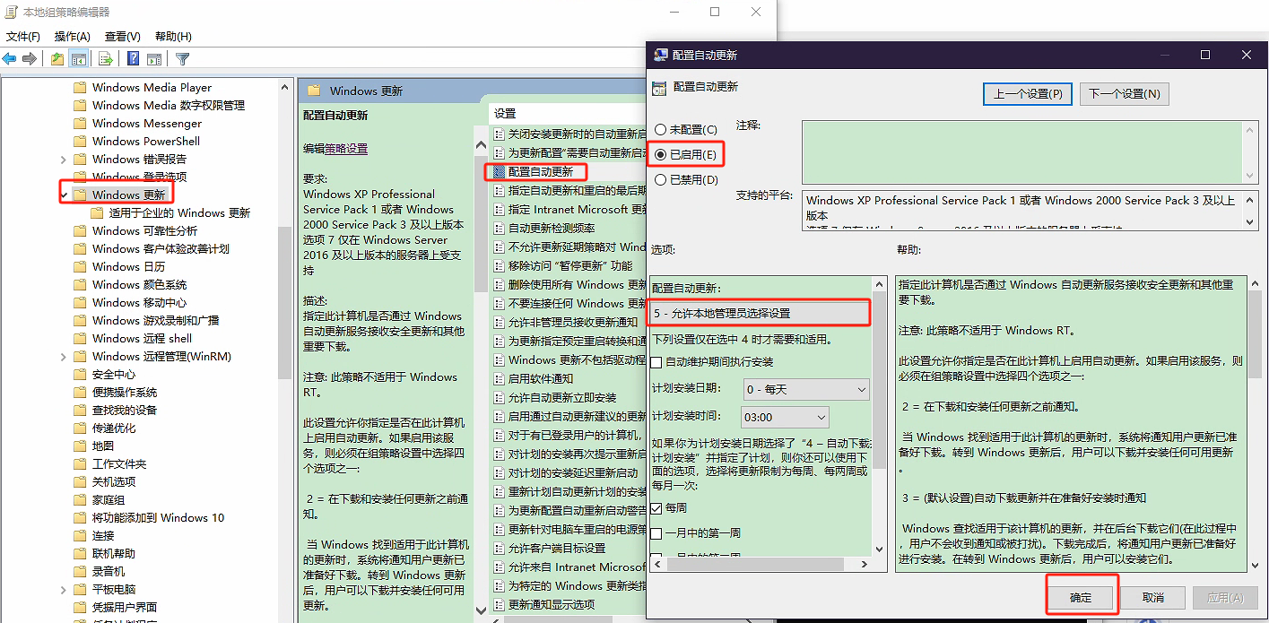Click the Windows 更新 folder icon in header
Image resolution: width=1269 pixels, height=623 pixels.
(x=314, y=91)
